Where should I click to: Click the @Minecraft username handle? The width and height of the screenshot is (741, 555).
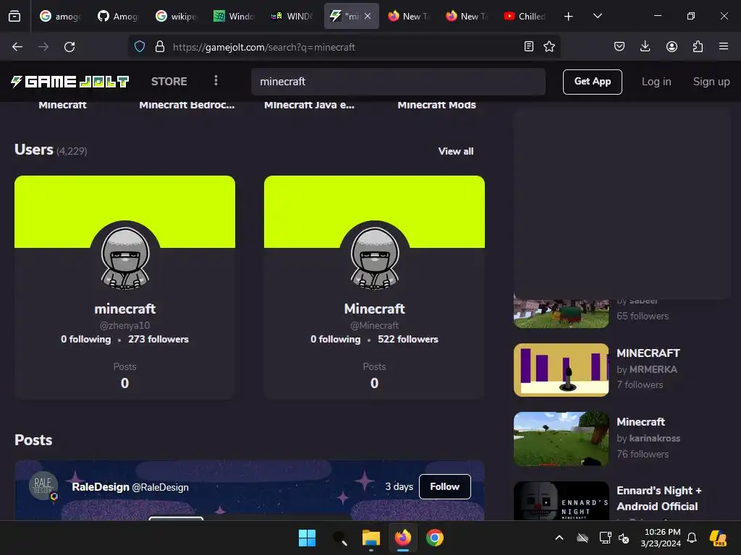pos(374,325)
